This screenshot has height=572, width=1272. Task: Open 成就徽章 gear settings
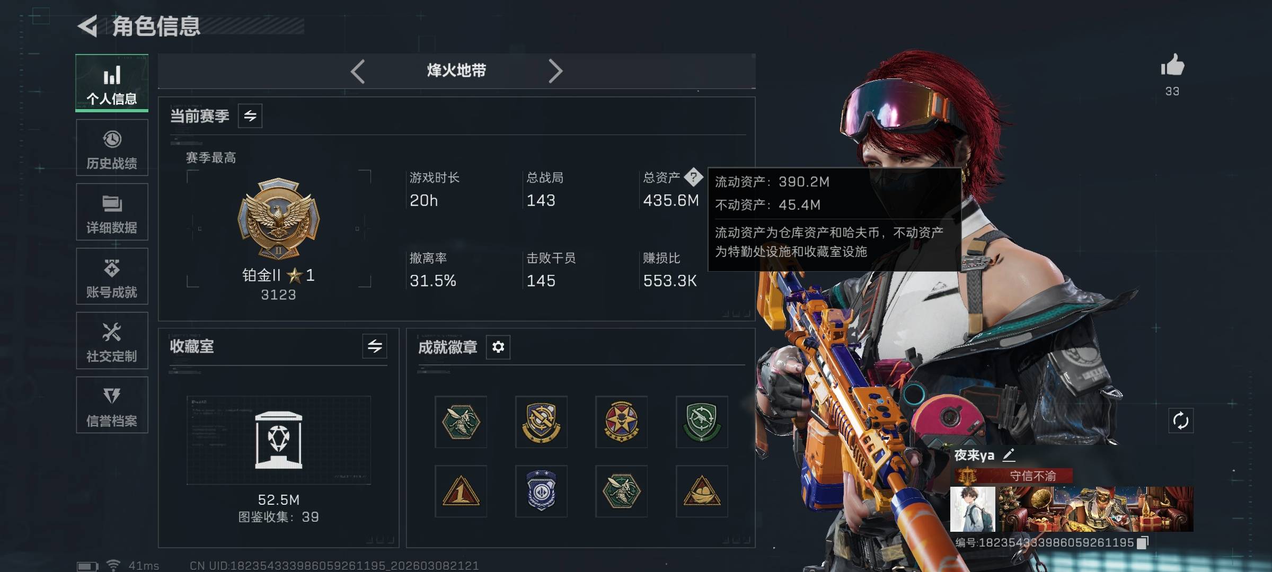click(x=498, y=347)
